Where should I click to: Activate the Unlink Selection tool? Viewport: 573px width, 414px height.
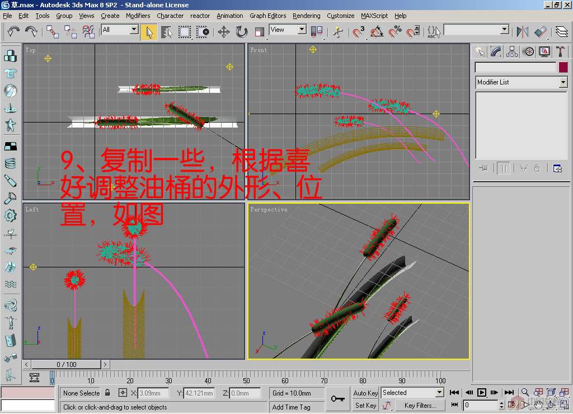click(71, 32)
